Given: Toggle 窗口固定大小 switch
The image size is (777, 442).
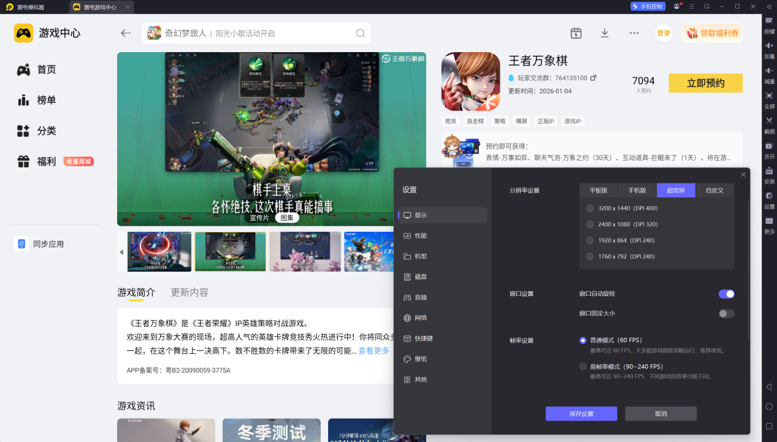Looking at the screenshot, I should [726, 313].
